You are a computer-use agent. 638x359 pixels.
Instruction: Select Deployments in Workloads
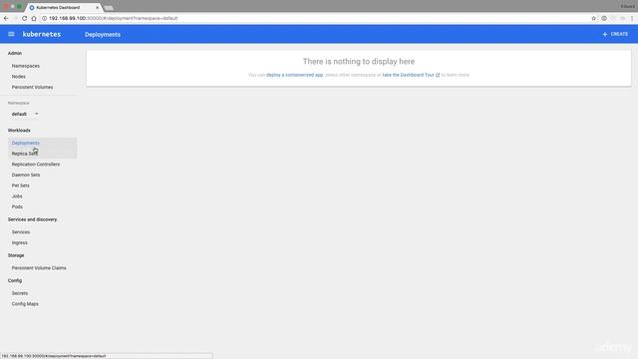[x=26, y=143]
